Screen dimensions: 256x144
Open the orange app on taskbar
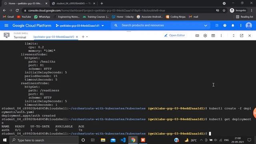click(143, 140)
